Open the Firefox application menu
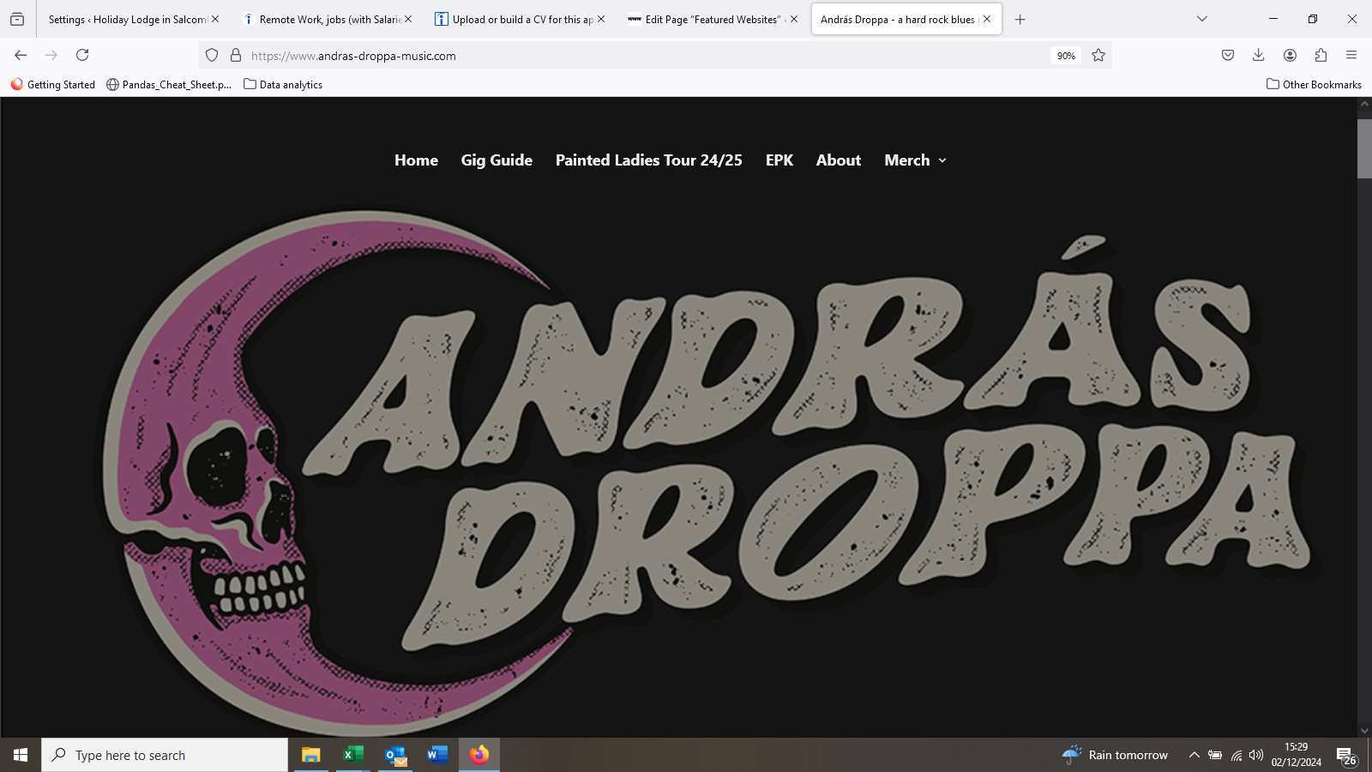Viewport: 1372px width, 772px height. (1351, 55)
